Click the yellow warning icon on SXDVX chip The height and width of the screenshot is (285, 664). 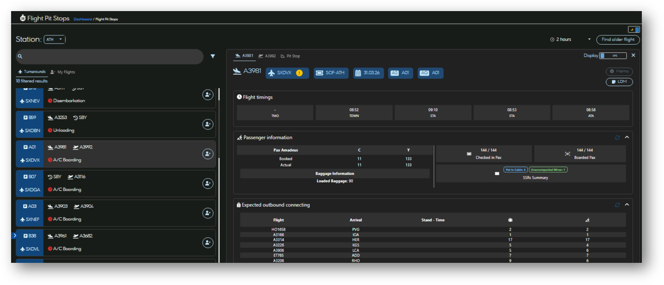(x=299, y=73)
